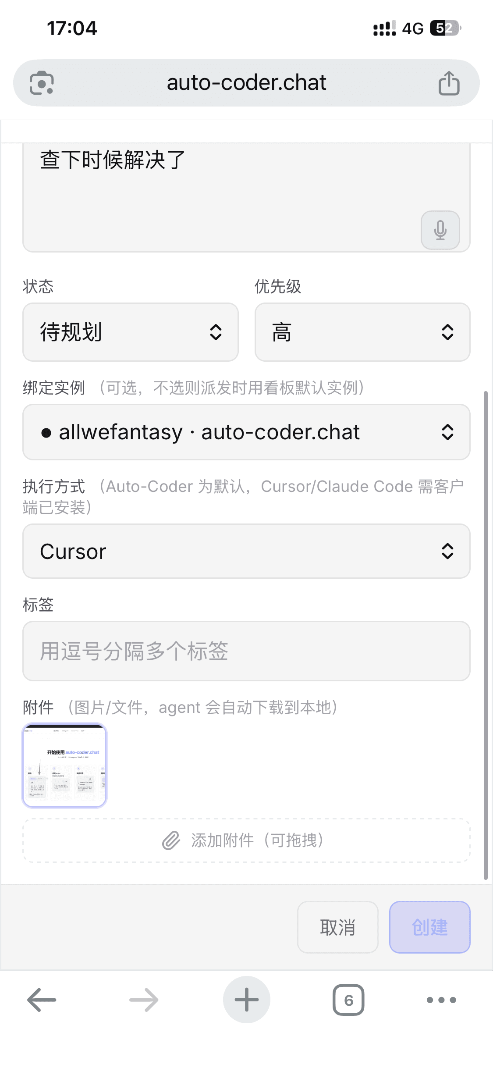The image size is (493, 1068).
Task: Tap the 添加附件 add attachment area
Action: coord(246,840)
